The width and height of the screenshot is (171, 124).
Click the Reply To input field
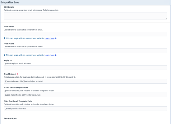[85, 68]
